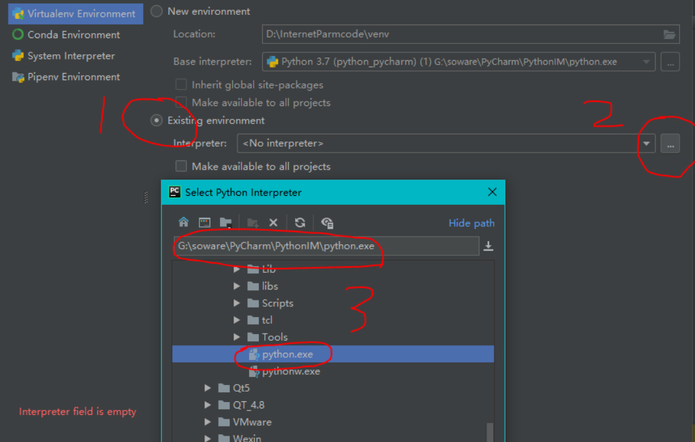This screenshot has height=442, width=695.
Task: Select the QT_4.8 folder row
Action: 333,405
